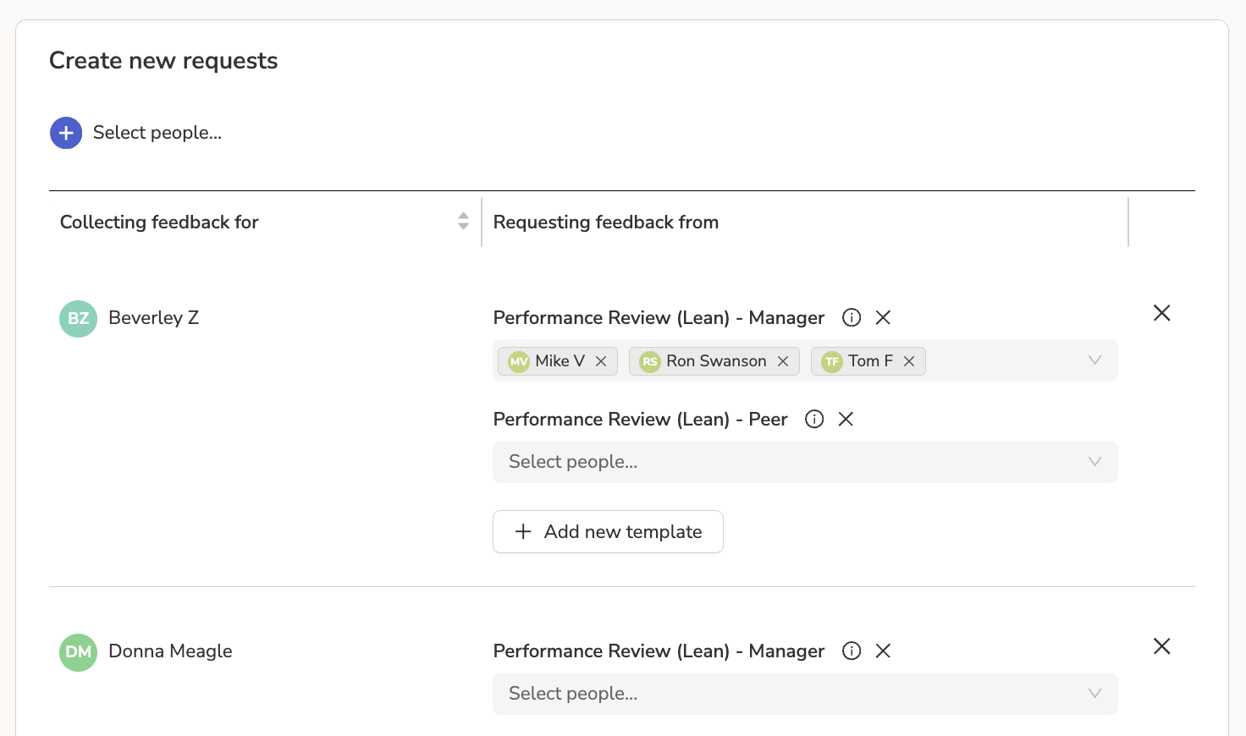Click Donna Meagle's DM avatar
Viewport: 1246px width, 736px height.
pyautogui.click(x=78, y=651)
